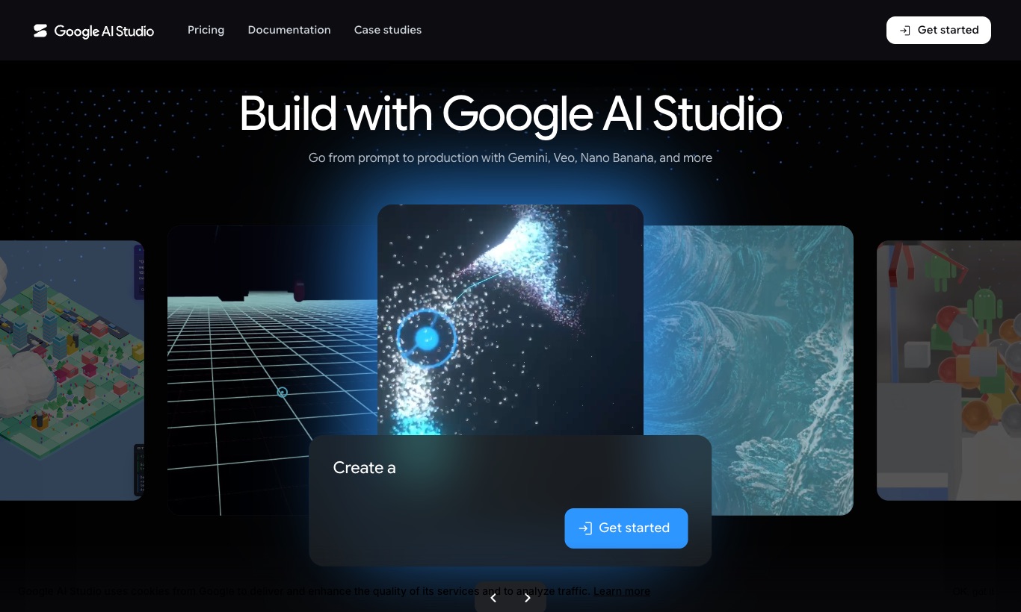Viewport: 1021px width, 612px height.
Task: Select the isometric city builder thumbnail
Action: coord(72,370)
